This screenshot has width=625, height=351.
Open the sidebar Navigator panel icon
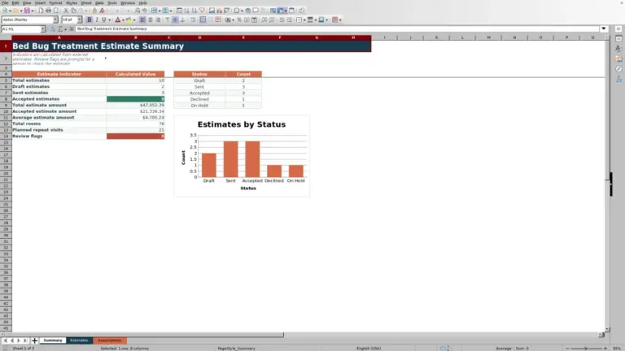[x=618, y=69]
